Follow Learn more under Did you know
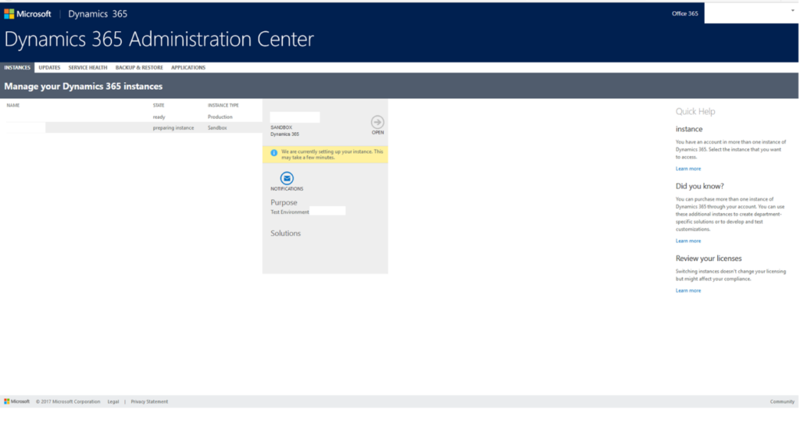Viewport: 800px width, 435px height. pyautogui.click(x=688, y=241)
